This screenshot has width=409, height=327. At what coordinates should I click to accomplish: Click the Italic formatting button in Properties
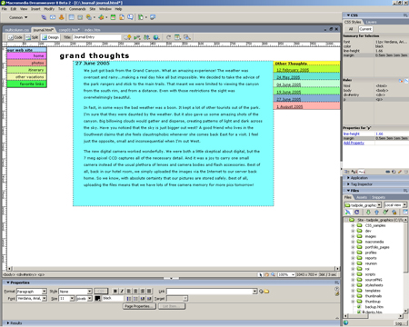(x=122, y=291)
